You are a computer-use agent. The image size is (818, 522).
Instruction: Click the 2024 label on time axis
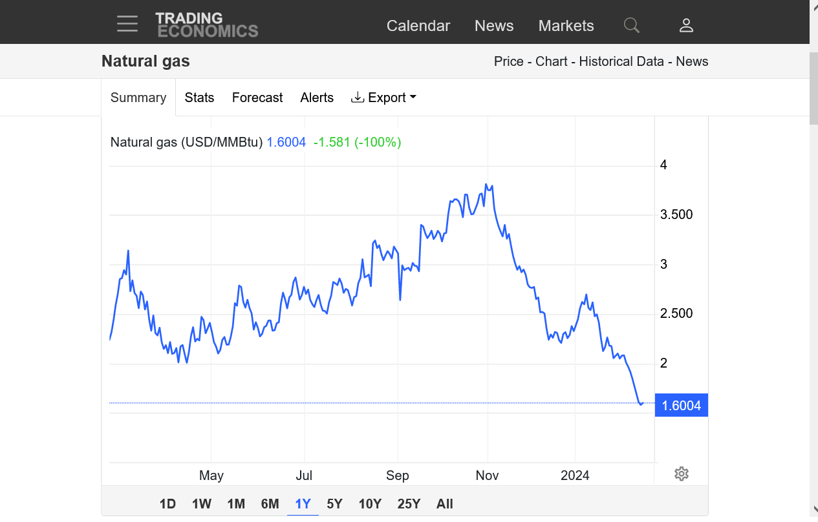[575, 475]
